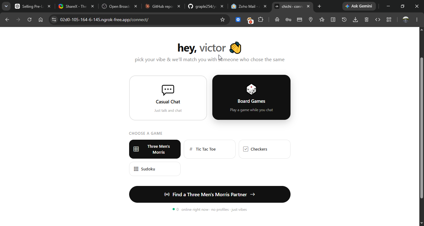Select the Casual Chat vibe card
The width and height of the screenshot is (424, 226).
[168, 98]
